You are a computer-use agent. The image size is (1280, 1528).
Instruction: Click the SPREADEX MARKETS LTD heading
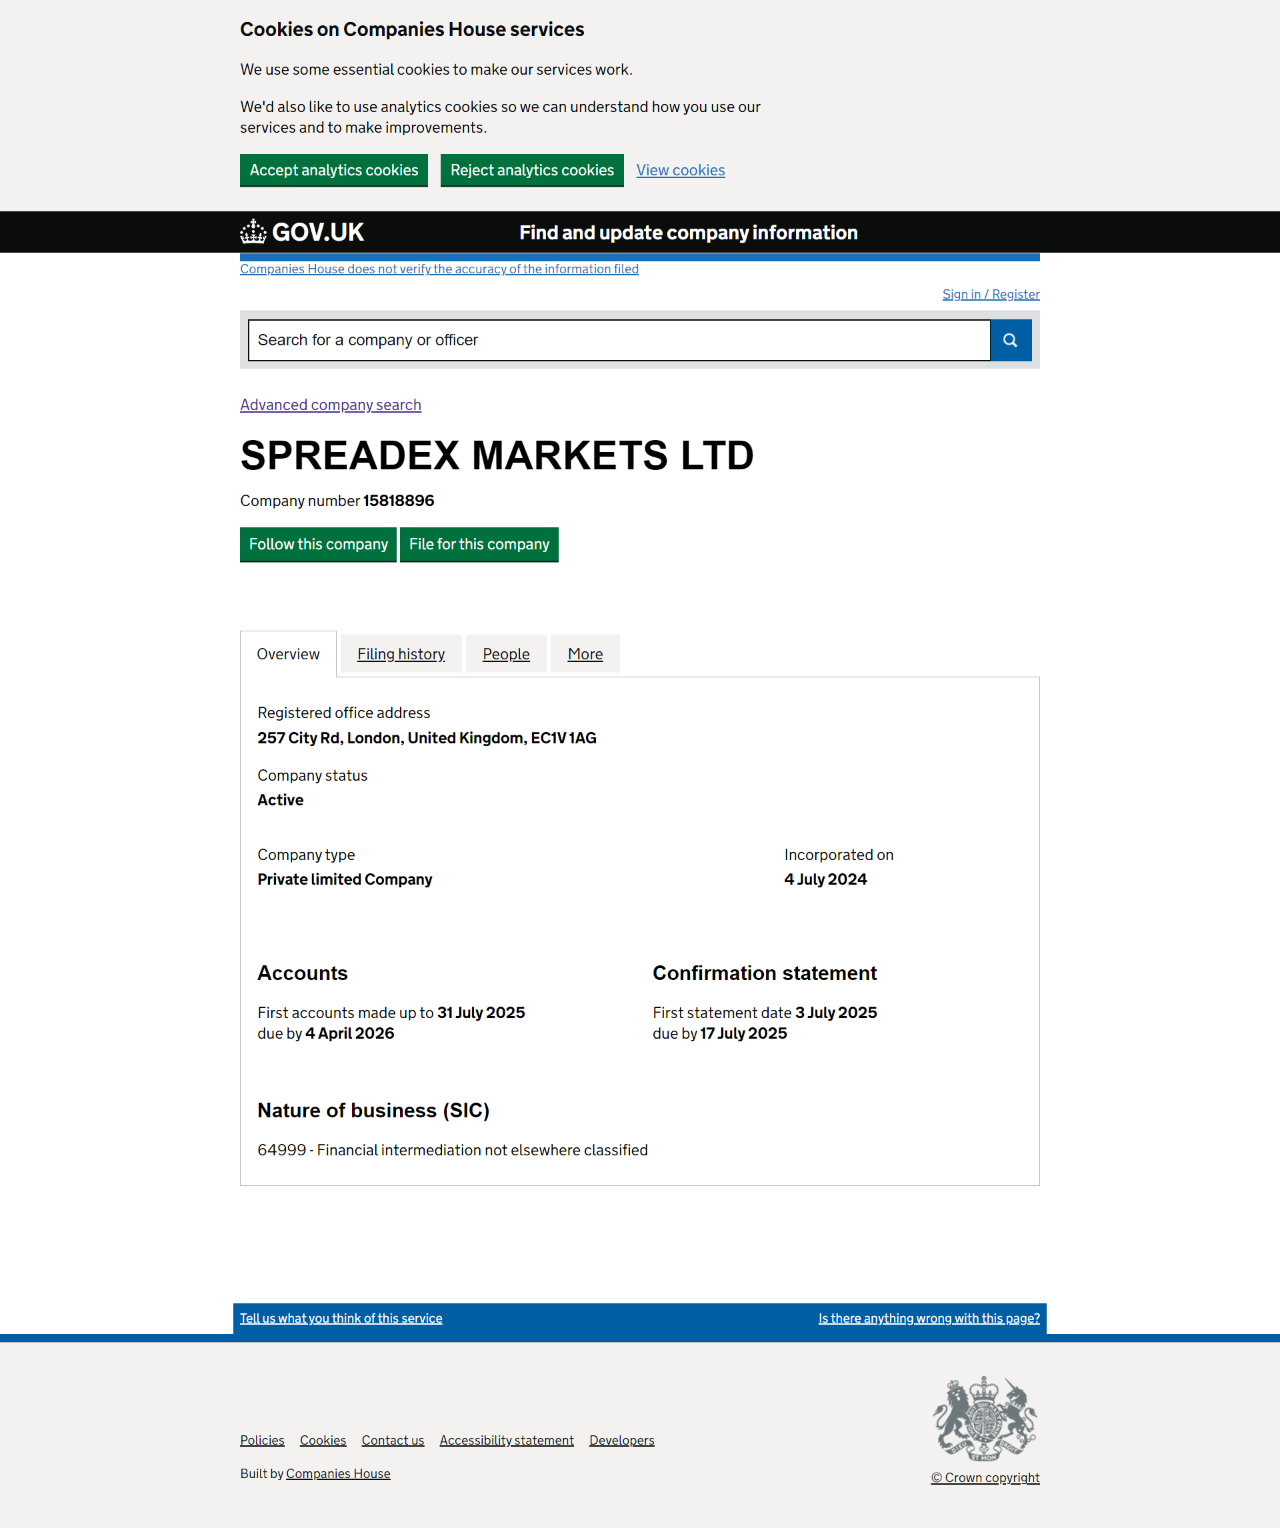point(497,455)
